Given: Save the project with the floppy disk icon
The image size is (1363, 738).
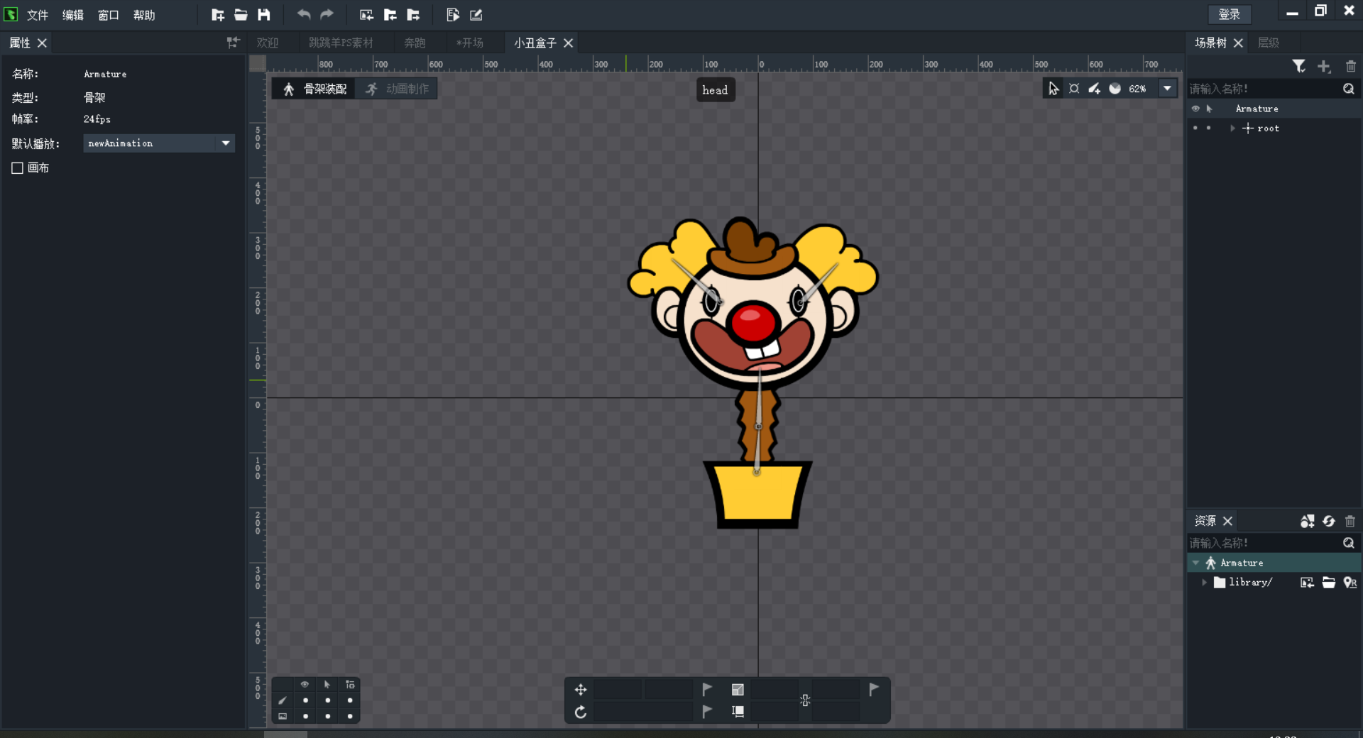Looking at the screenshot, I should point(264,15).
